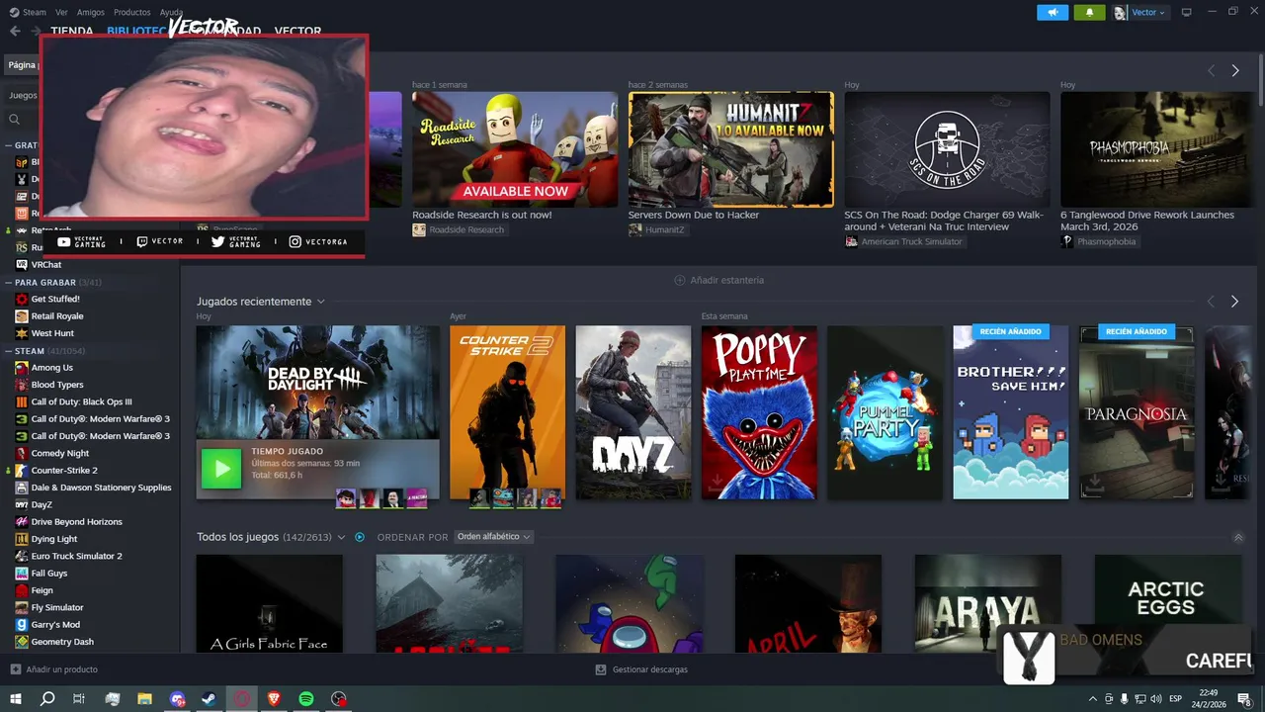This screenshot has height=712, width=1265.
Task: Open the Brother!!! Save Him! cover
Action: click(x=1010, y=412)
